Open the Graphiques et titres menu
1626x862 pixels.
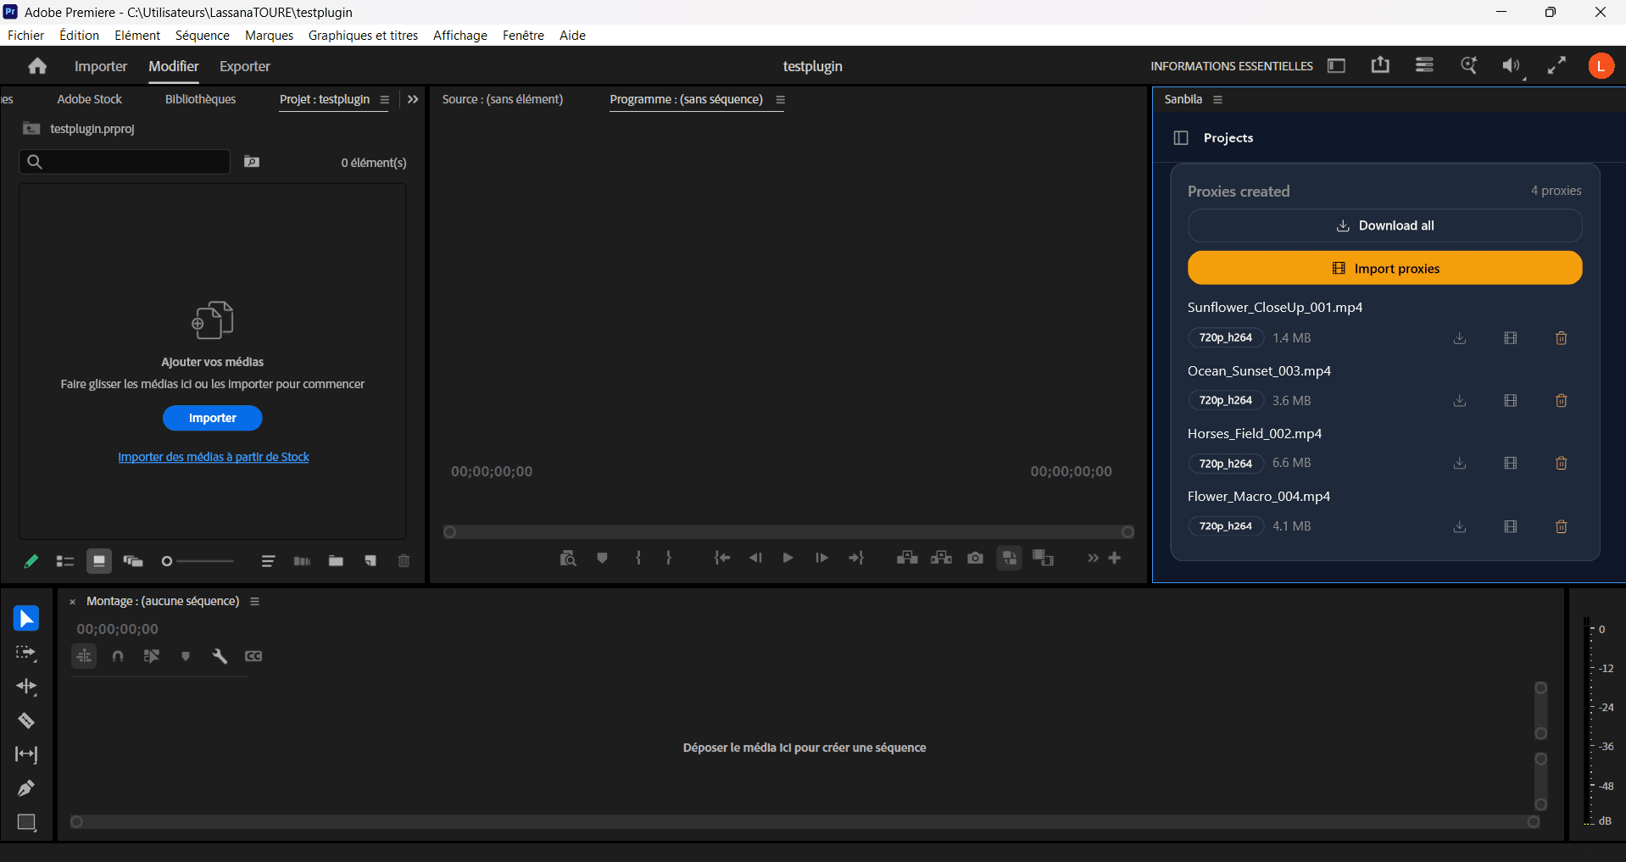(363, 36)
